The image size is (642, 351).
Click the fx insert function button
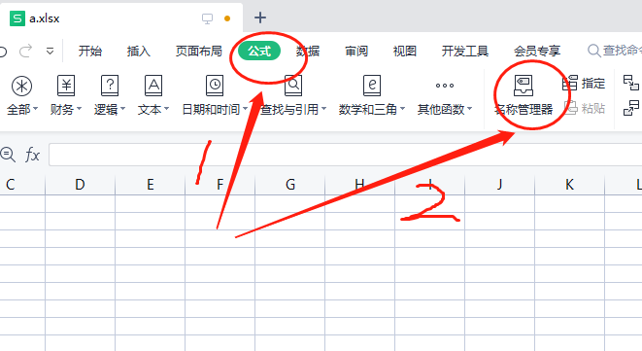coord(32,155)
